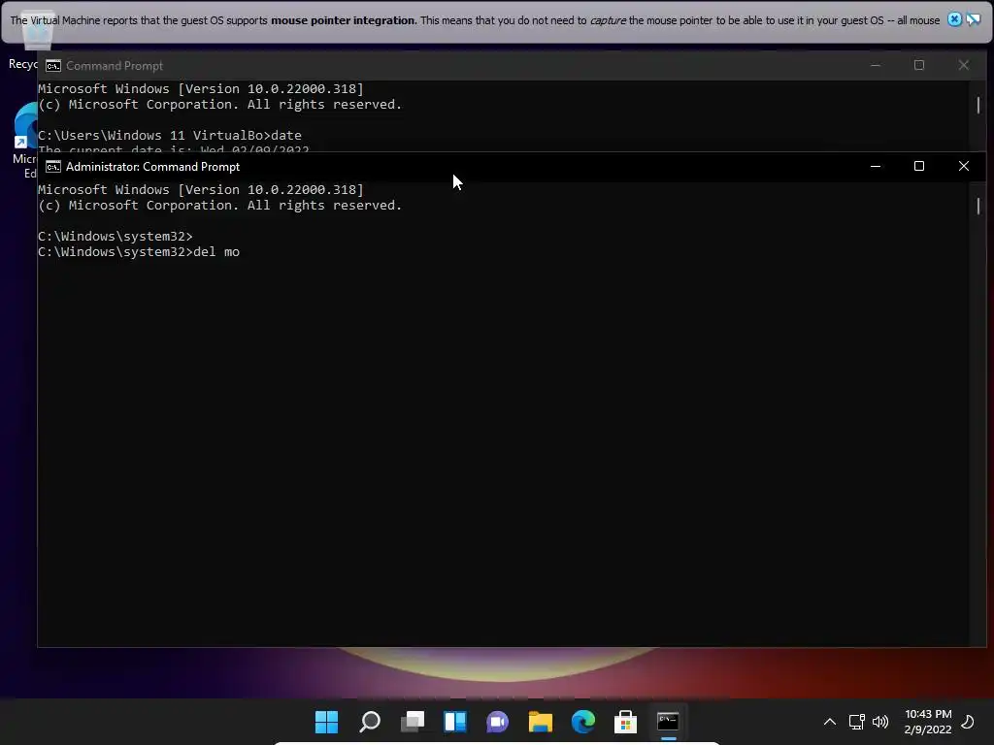Viewport: 994px width, 745px height.
Task: Open taskbar Search
Action: (x=370, y=721)
